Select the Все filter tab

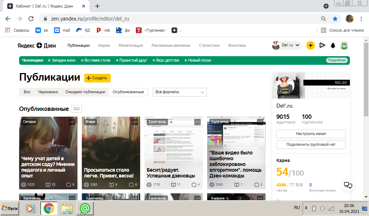27,92
